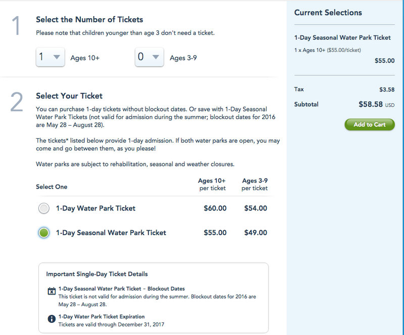Open the Ages 3-9 ticket quantity dropdown
Image resolution: width=404 pixels, height=335 pixels.
point(149,57)
